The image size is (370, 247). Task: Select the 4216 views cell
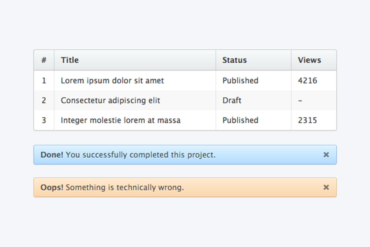[x=307, y=81]
